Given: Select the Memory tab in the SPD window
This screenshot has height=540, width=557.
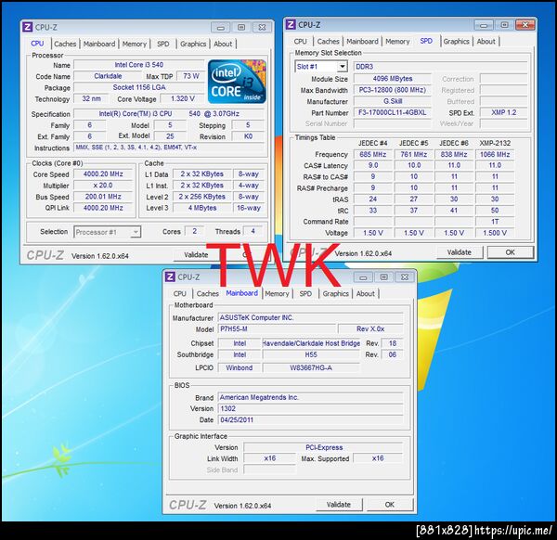Looking at the screenshot, I should tap(397, 42).
